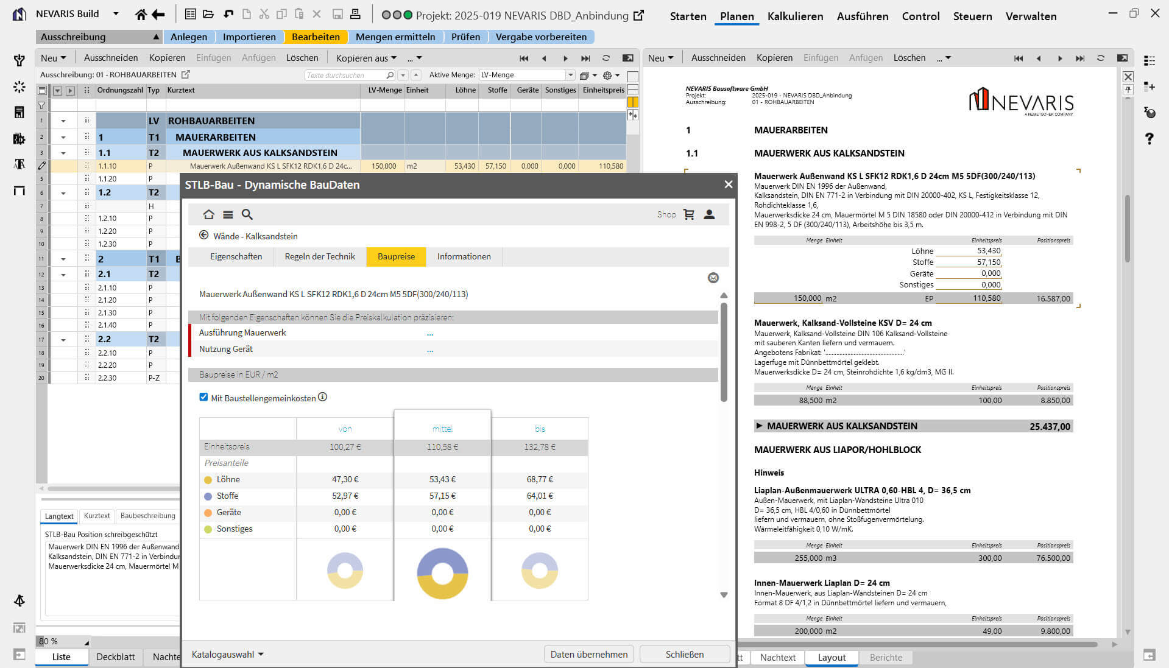Jump to last record in left toolbar
Image resolution: width=1169 pixels, height=668 pixels.
(585, 58)
